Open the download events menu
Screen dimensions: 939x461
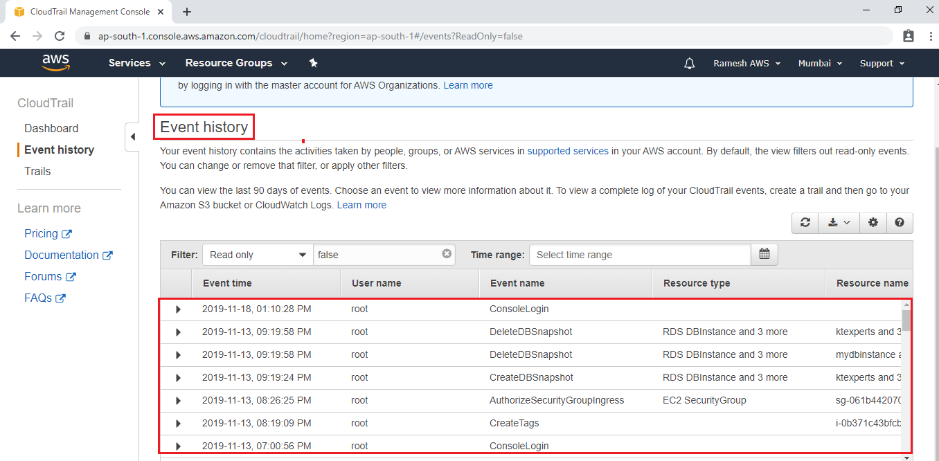click(x=839, y=223)
